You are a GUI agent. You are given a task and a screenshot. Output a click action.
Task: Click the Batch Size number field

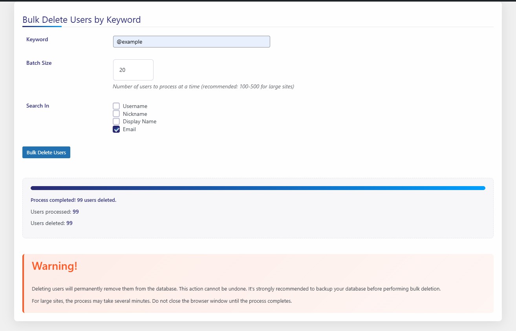click(x=133, y=70)
